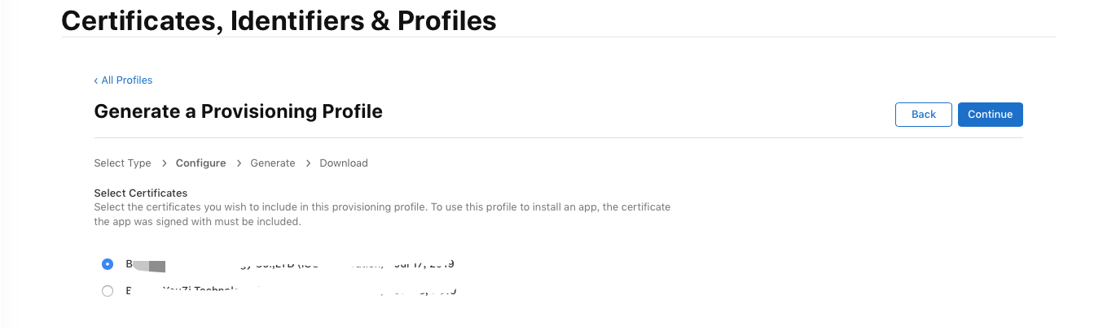Click the Generate a Provisioning Profile heading

pyautogui.click(x=239, y=111)
